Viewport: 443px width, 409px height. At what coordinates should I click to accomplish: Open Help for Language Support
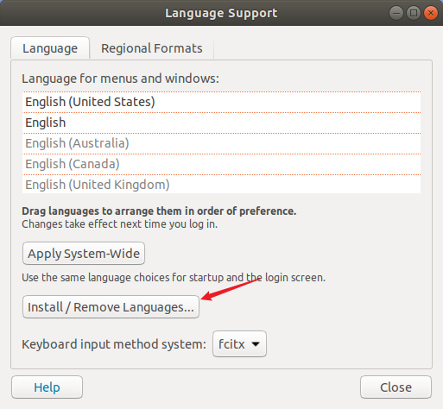click(x=47, y=387)
